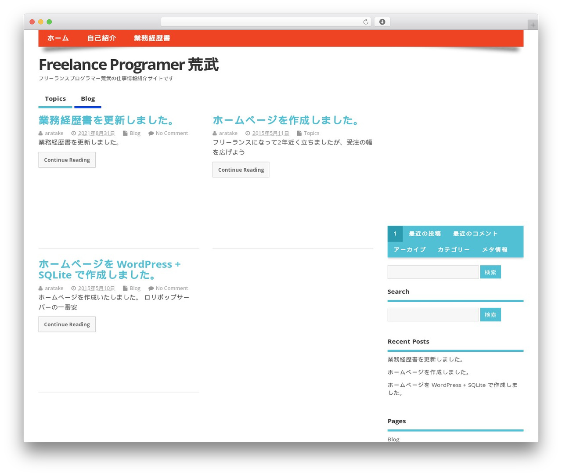Click the 2021年8月31日 date link
562x476 pixels.
(97, 133)
